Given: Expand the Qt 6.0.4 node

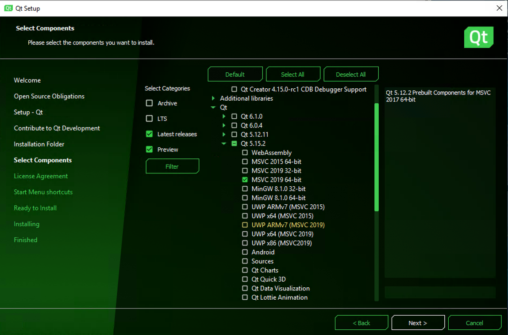Looking at the screenshot, I should [224, 125].
